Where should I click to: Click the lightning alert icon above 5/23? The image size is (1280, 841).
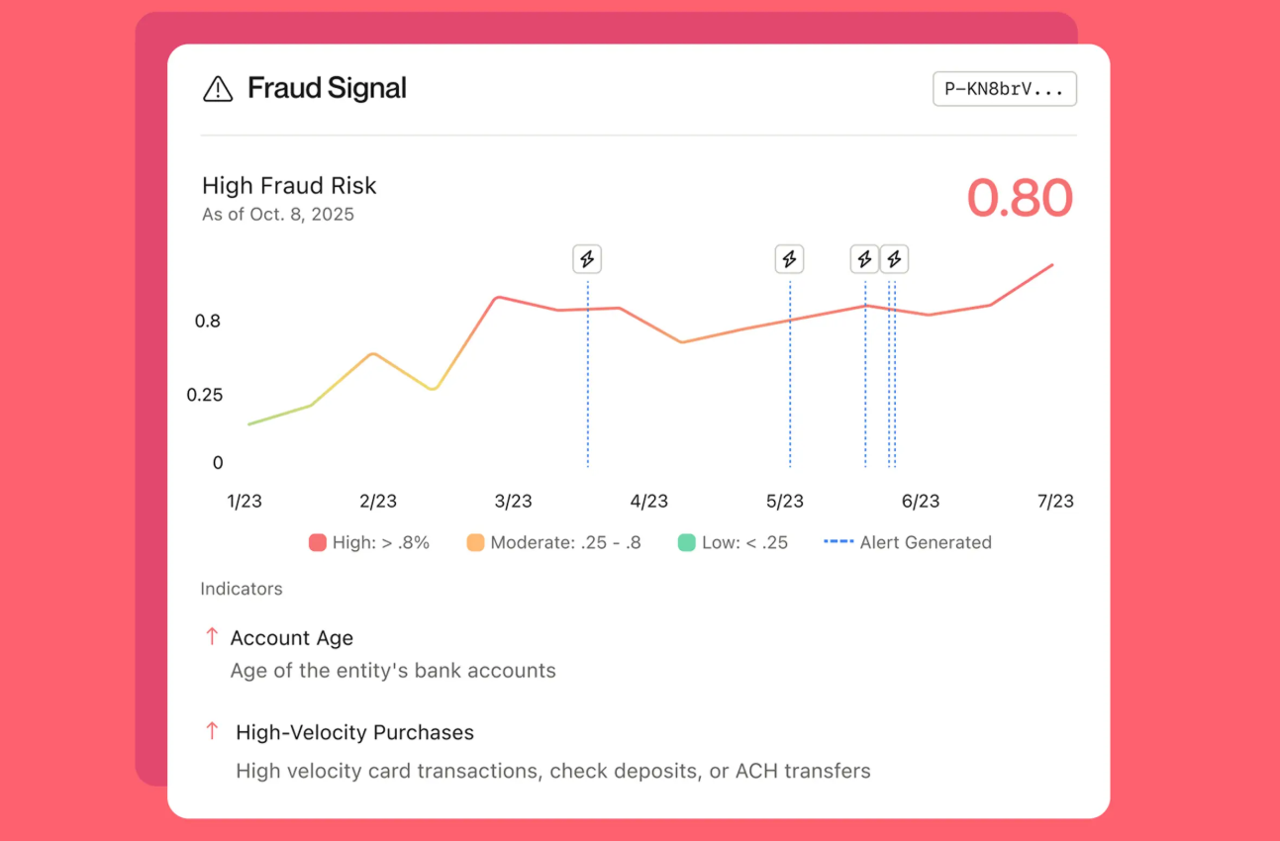(789, 259)
